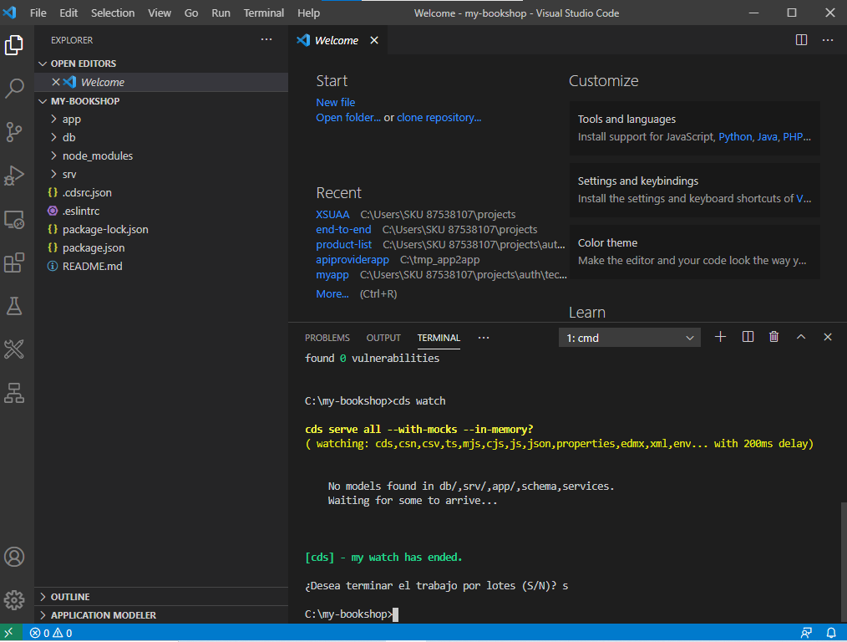This screenshot has width=847, height=642.
Task: Open the terminal selector dropdown '1: cmd'
Action: click(x=630, y=338)
